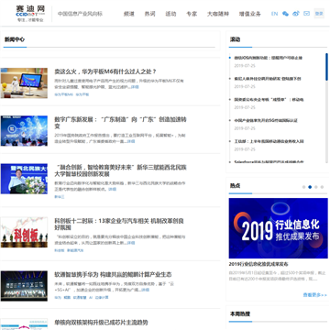Image resolution: width=330 pixels, height=330 pixels.
Task: Click 详细 link in 西北民族大学 article summary
Action: click(112, 189)
